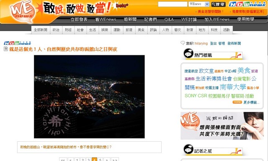Select the 運動 category tab
The height and width of the screenshot is (161, 268).
click(117, 30)
